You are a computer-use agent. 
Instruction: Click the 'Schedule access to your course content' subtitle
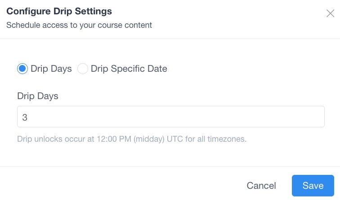[79, 25]
